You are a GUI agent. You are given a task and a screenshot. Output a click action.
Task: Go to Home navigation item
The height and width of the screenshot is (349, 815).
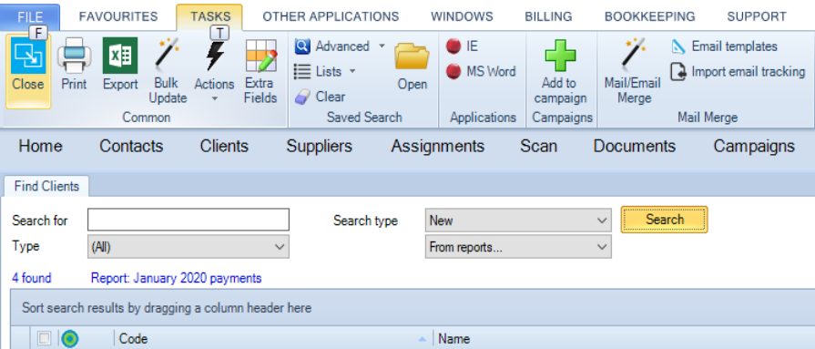[41, 146]
